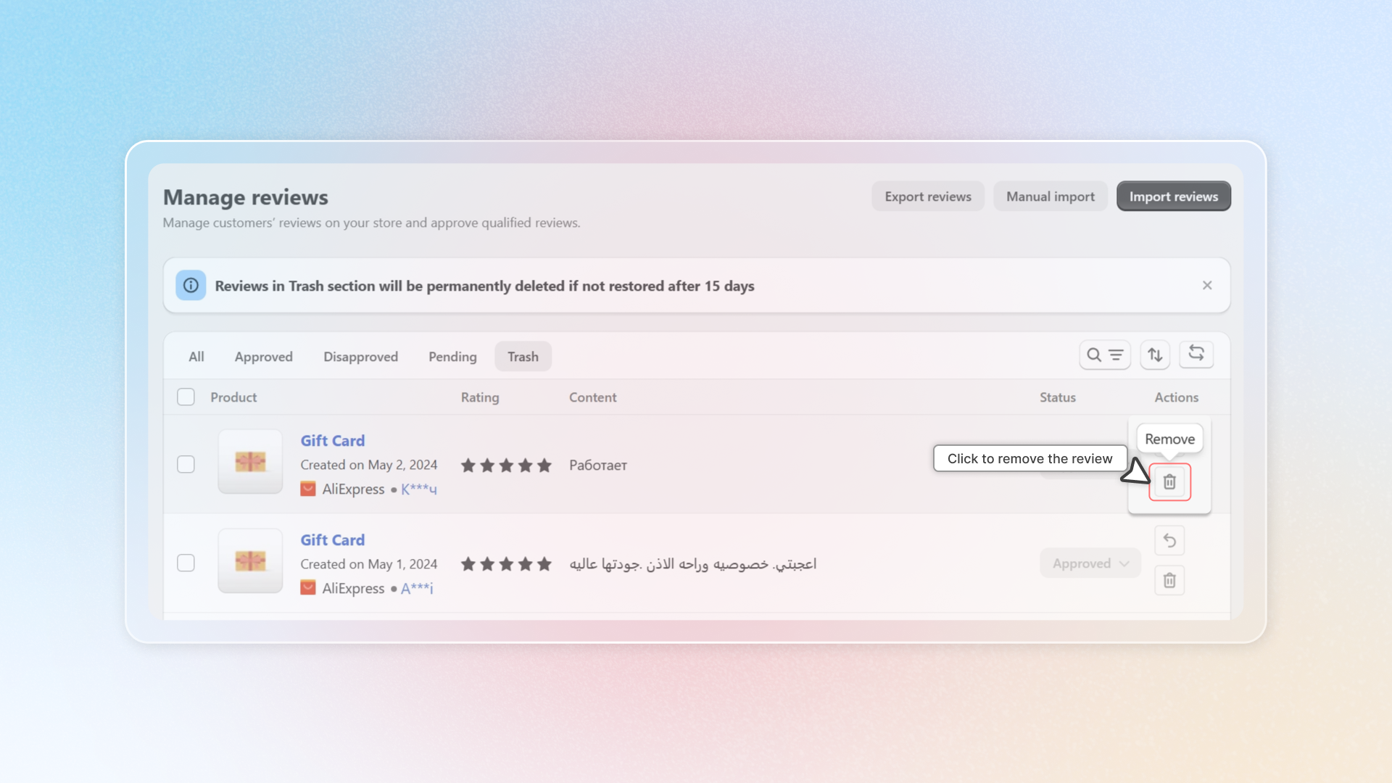Restore the second Gift Card review
This screenshot has height=783, width=1392.
pyautogui.click(x=1169, y=541)
